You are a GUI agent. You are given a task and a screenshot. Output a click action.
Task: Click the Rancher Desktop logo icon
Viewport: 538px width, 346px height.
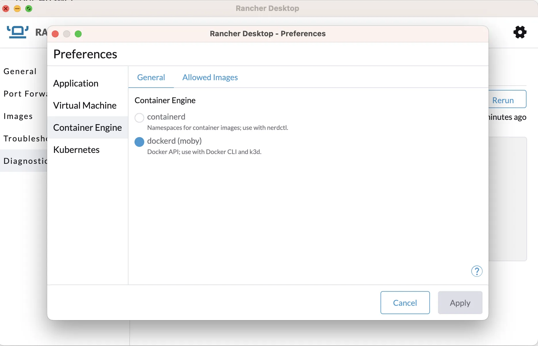[18, 32]
